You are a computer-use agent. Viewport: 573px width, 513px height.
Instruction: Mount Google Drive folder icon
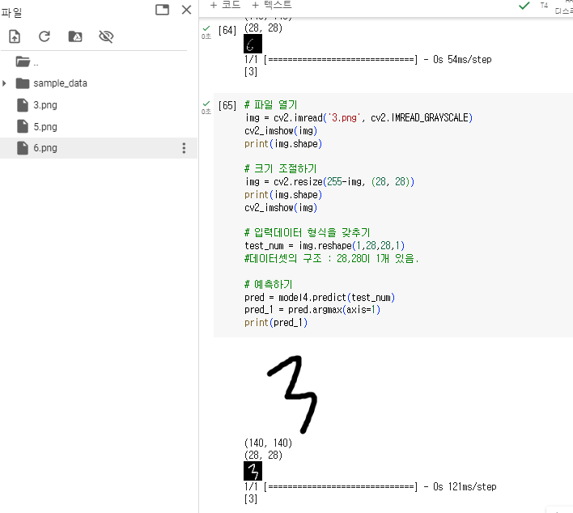pos(75,36)
